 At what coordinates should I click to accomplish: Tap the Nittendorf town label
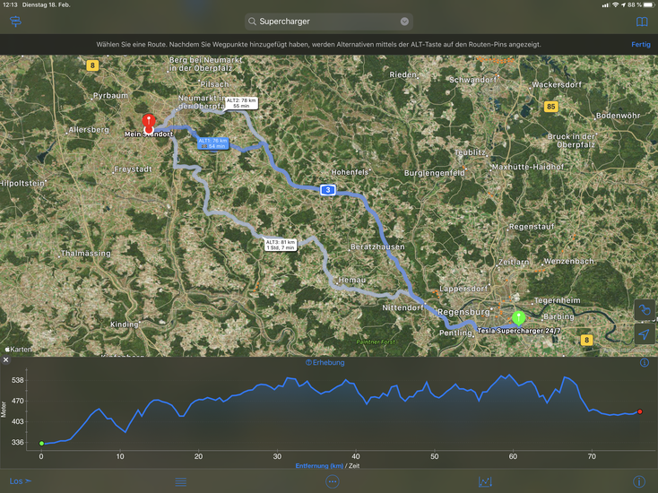pos(403,307)
